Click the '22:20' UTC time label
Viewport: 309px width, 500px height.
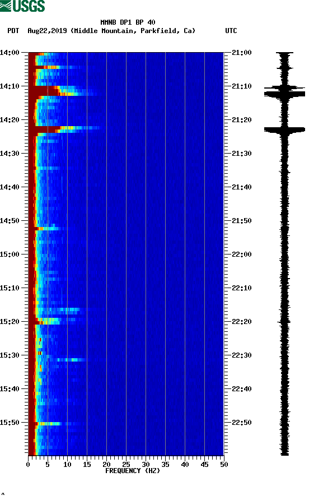tap(242, 321)
